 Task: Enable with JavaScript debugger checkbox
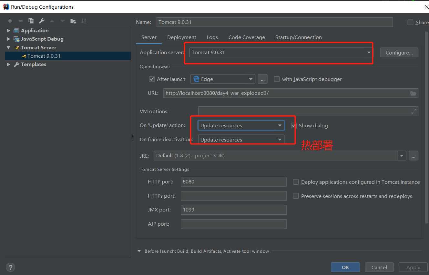pos(277,79)
